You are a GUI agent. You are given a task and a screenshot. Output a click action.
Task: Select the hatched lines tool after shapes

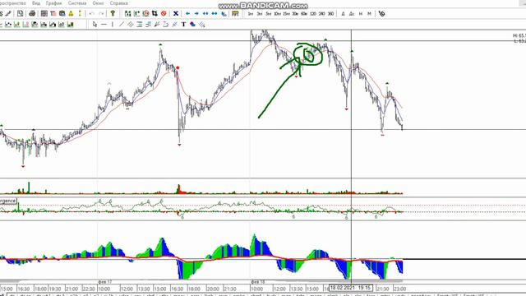tap(201, 25)
